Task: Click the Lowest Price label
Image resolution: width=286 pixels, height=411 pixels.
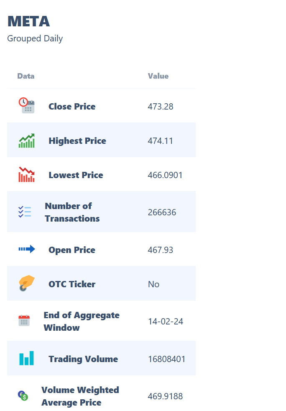Action: [76, 175]
